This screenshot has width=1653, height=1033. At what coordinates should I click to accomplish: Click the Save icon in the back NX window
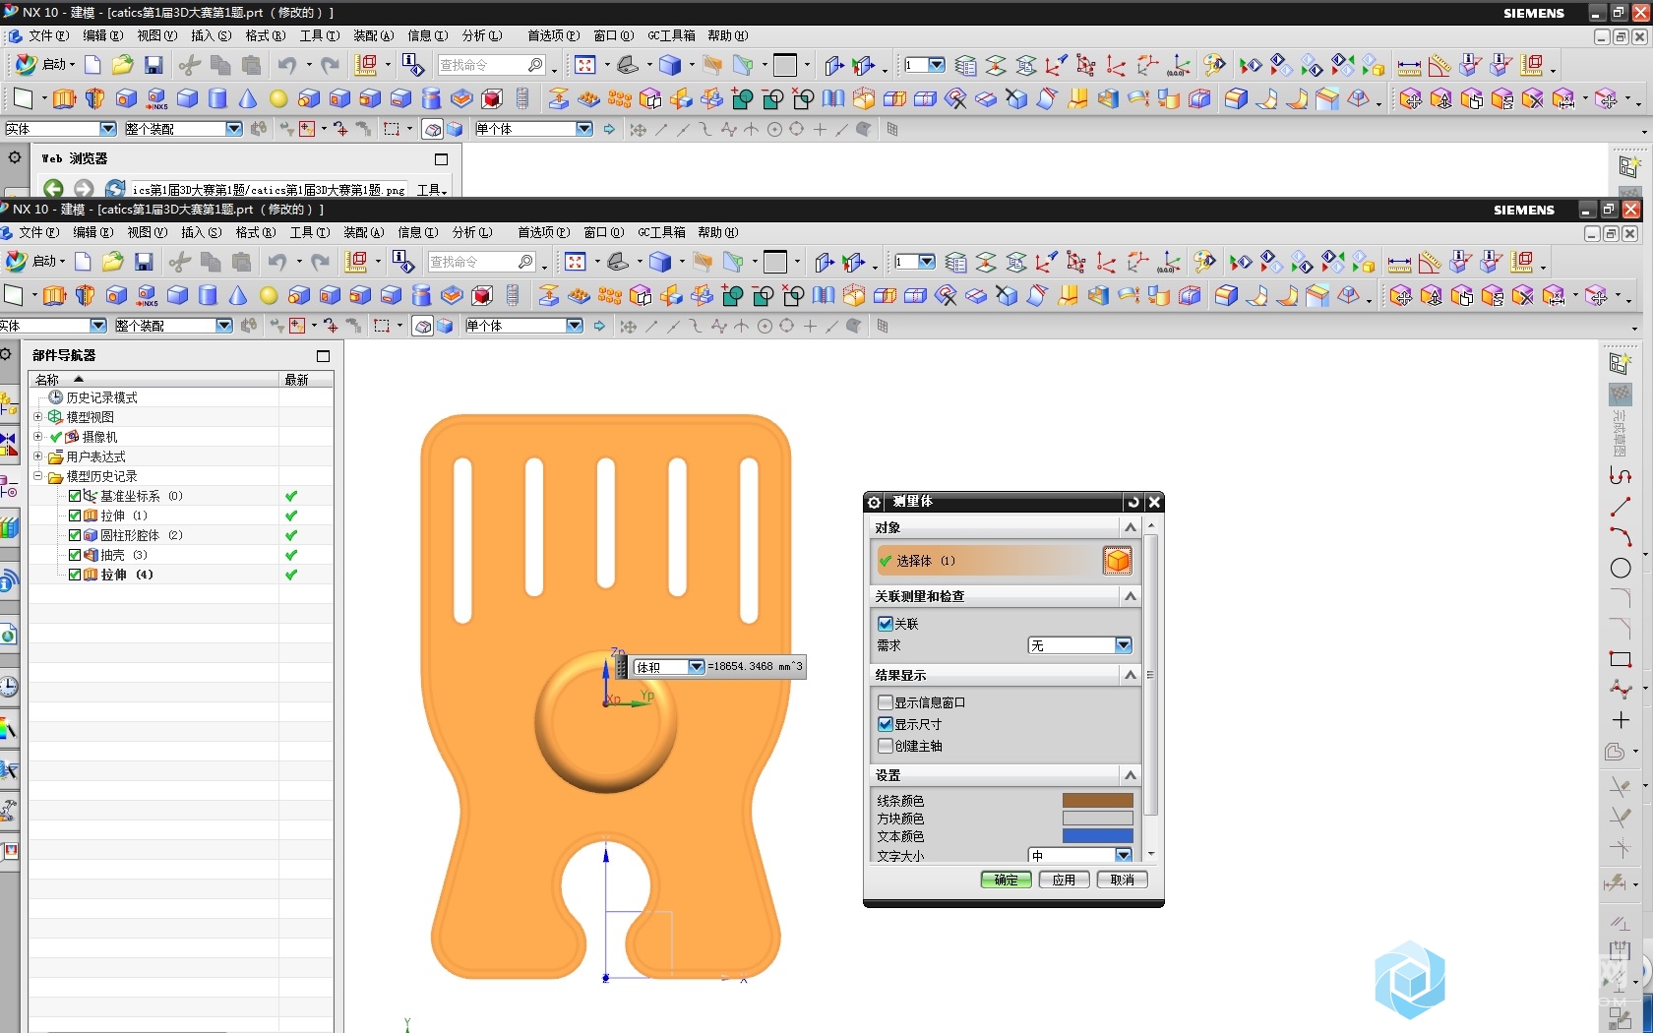[153, 65]
